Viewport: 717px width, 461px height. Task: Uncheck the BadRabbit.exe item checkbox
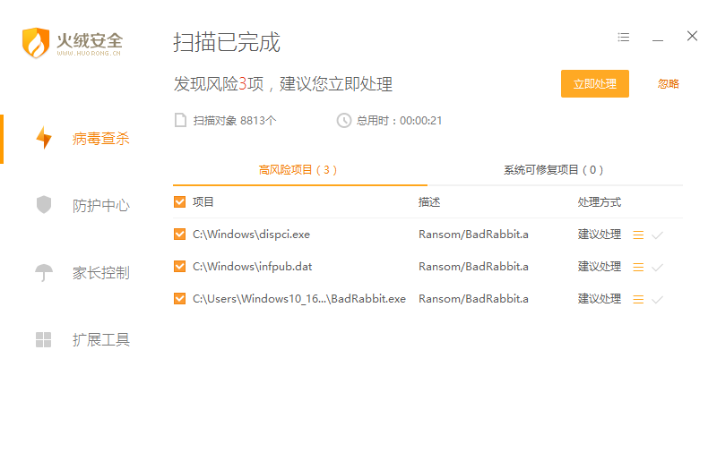(x=180, y=299)
